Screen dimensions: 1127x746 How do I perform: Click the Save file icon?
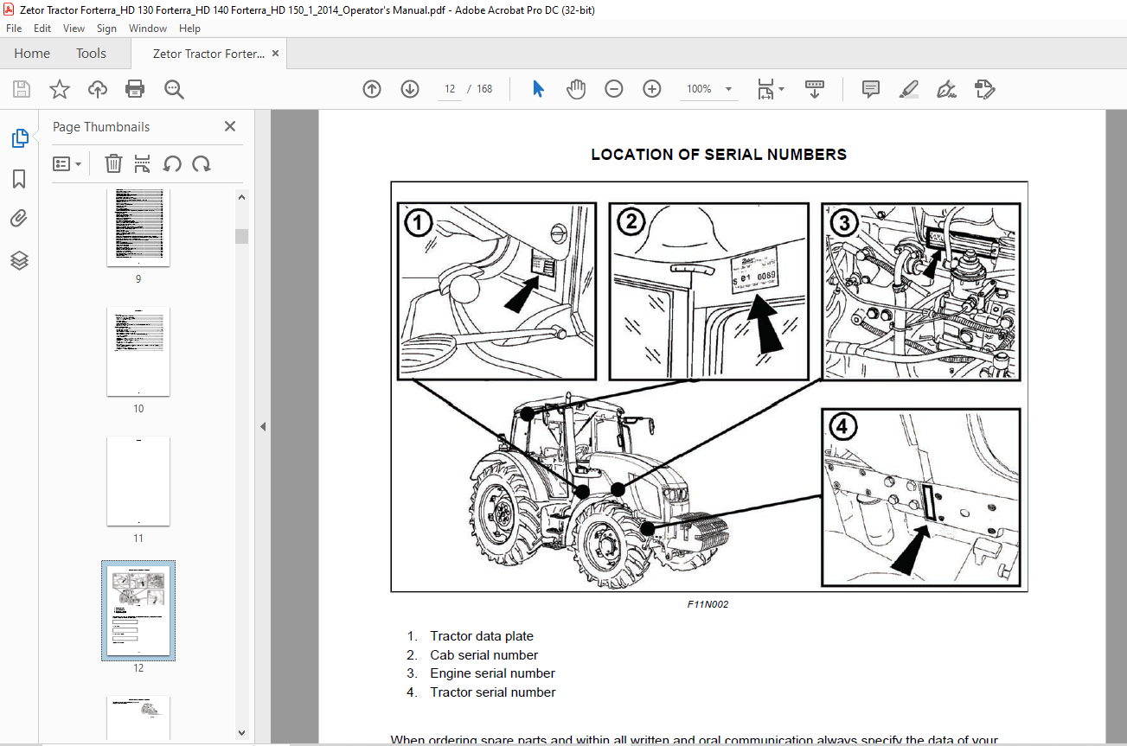pyautogui.click(x=22, y=89)
